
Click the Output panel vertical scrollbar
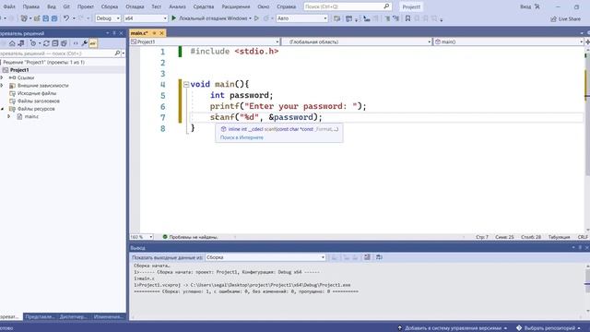[x=587, y=289]
